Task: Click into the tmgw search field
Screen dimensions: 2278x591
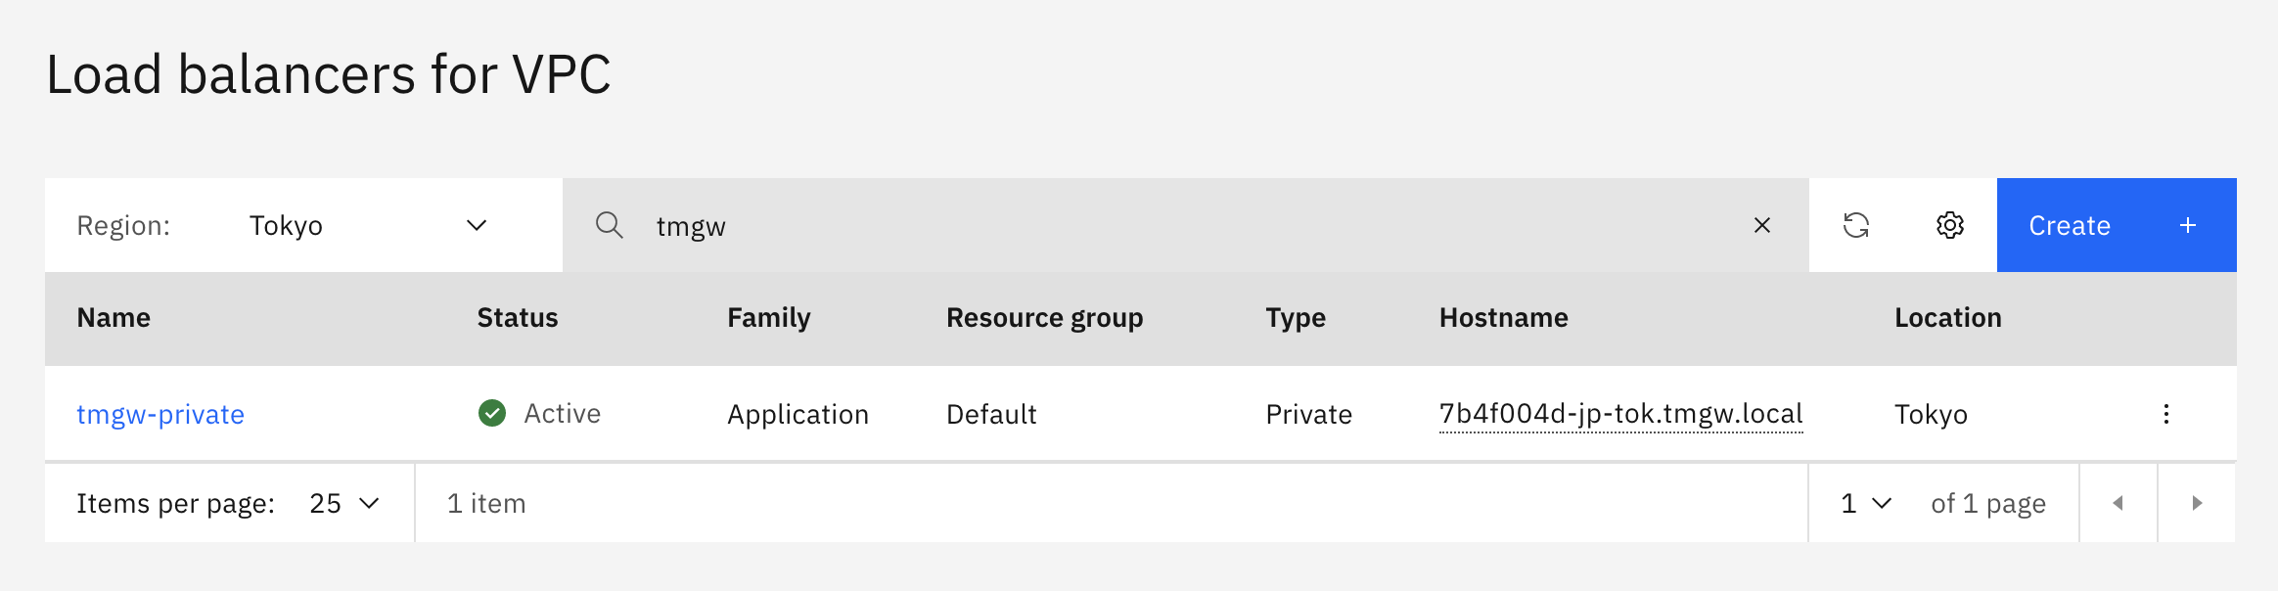Action: (x=1174, y=225)
